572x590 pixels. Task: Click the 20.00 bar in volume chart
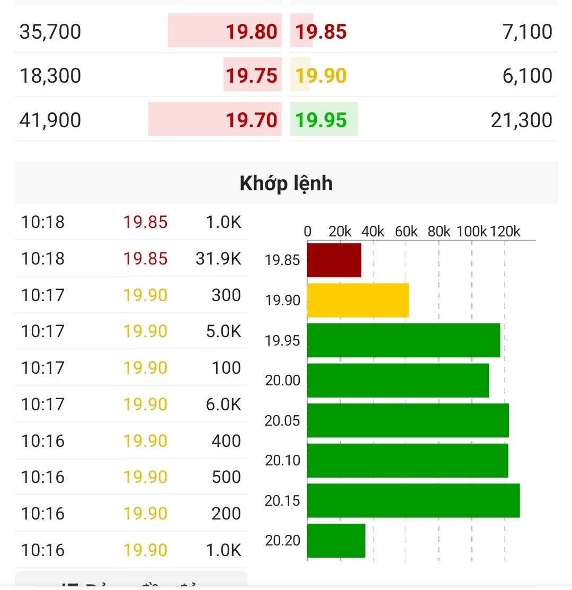pos(398,380)
